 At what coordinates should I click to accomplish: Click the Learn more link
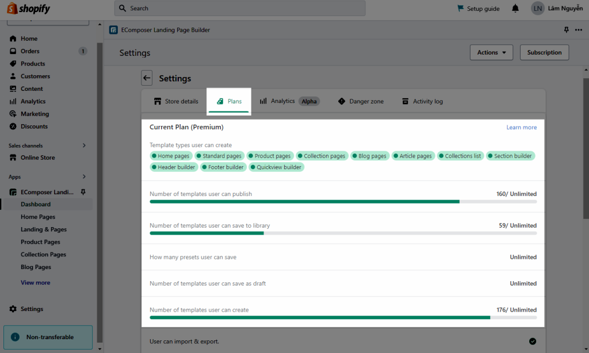521,127
